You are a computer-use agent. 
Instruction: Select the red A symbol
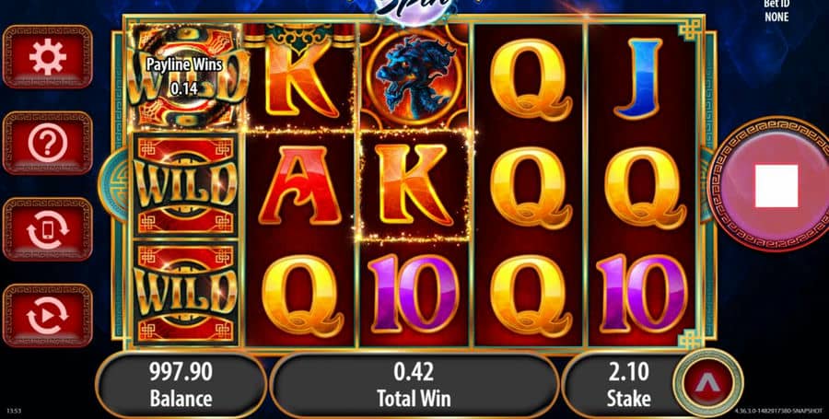299,185
